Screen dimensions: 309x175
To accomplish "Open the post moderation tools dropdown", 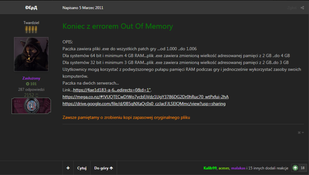I will pyautogui.click(x=301, y=133).
